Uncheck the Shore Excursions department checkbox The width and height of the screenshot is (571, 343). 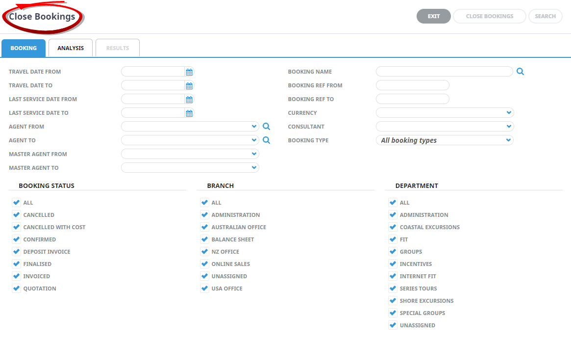pyautogui.click(x=393, y=301)
